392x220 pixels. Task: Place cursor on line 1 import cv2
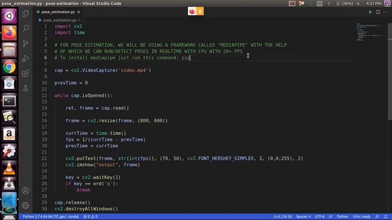click(68, 26)
